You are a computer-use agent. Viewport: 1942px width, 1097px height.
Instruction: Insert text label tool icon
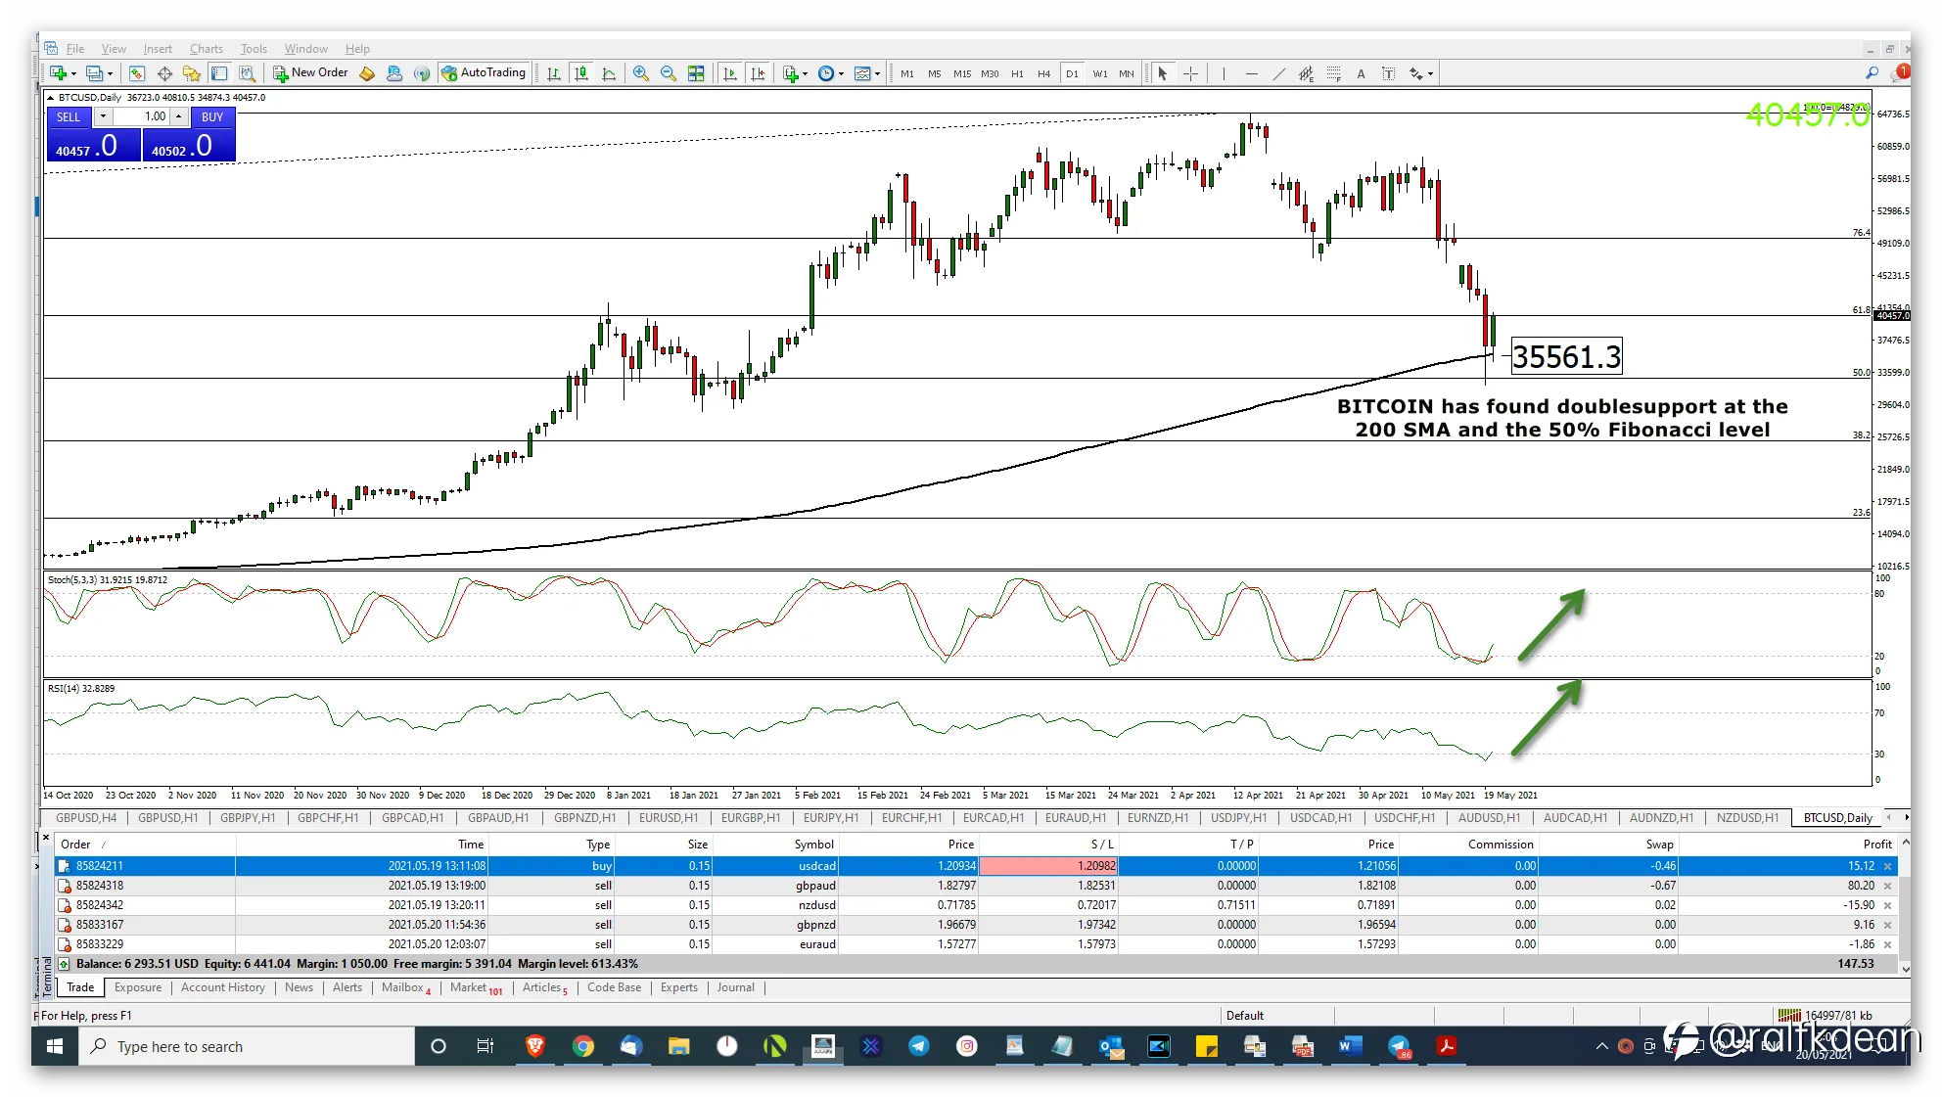(x=1388, y=73)
